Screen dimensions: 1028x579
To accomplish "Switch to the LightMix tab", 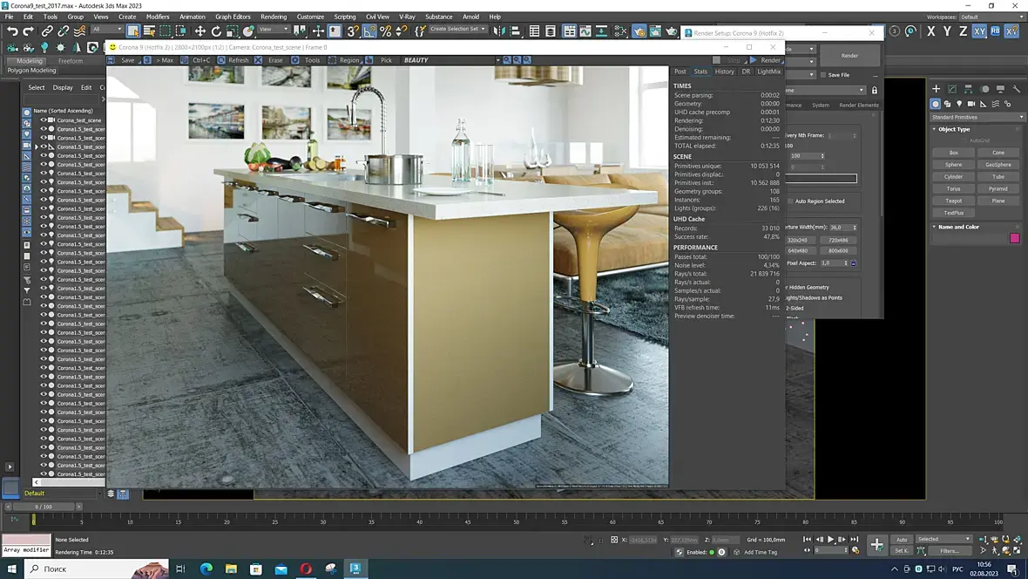I will (x=768, y=72).
